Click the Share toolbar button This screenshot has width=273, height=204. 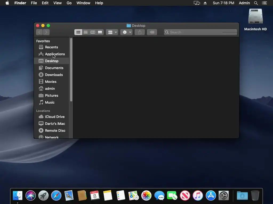140,32
